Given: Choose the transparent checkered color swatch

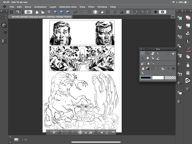Looking at the screenshot, I should 170,77.
